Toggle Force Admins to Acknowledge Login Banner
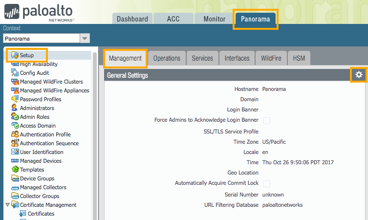 (267, 120)
